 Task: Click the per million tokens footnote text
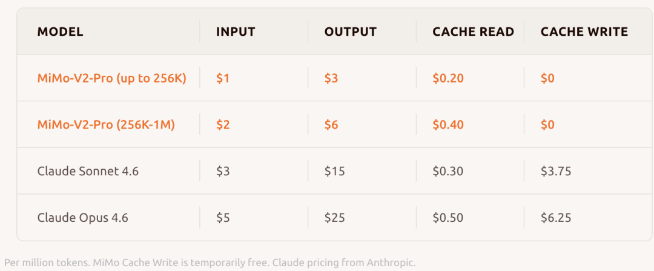click(210, 263)
